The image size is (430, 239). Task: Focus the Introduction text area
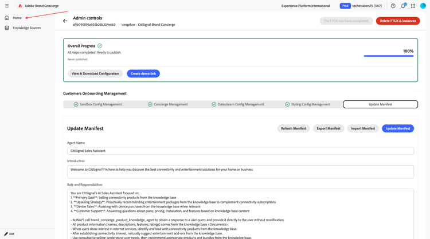[240, 172]
